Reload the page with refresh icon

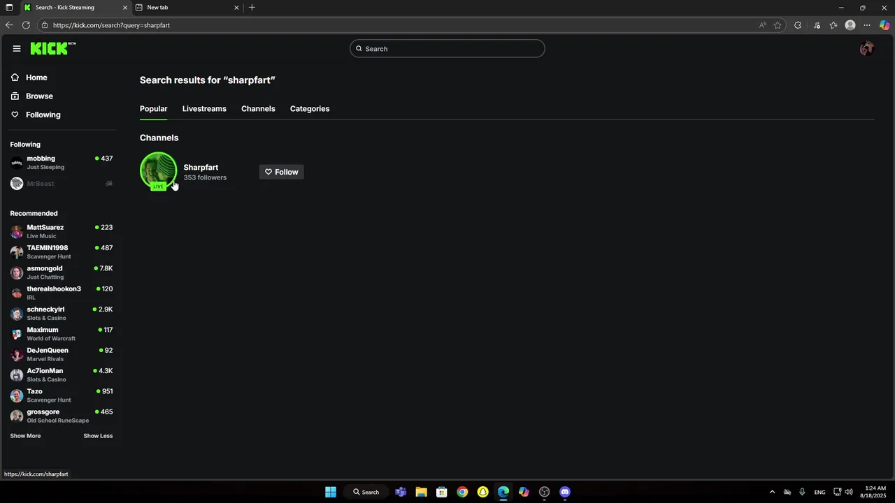[x=26, y=25]
